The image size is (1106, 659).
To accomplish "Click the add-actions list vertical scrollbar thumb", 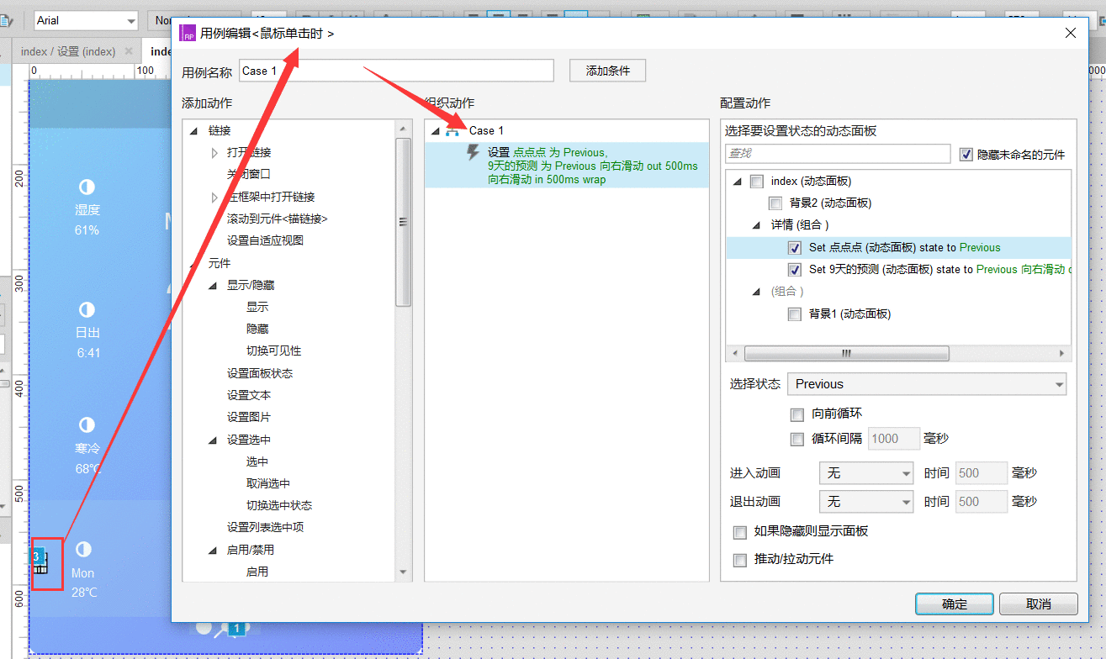I will coord(403,222).
